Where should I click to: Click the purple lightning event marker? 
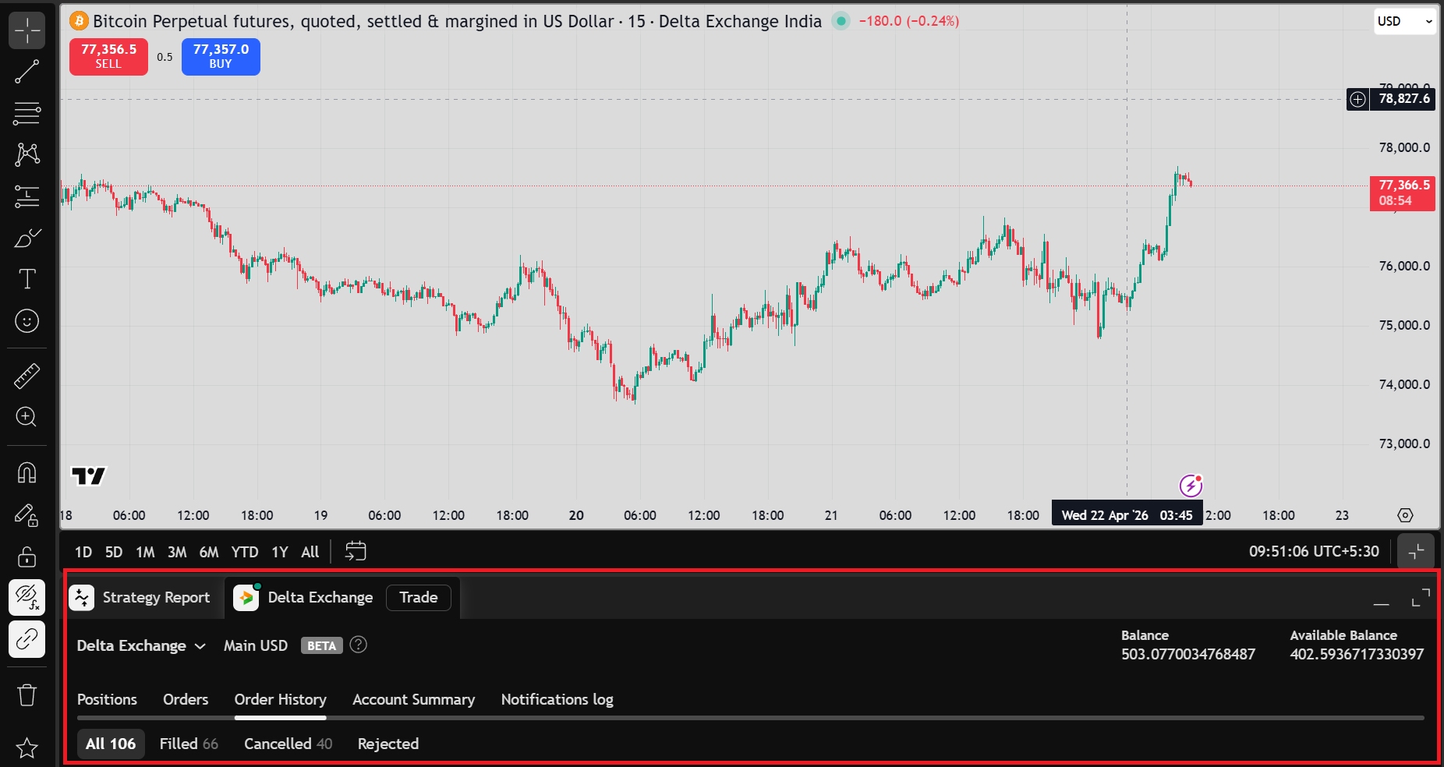click(x=1191, y=486)
